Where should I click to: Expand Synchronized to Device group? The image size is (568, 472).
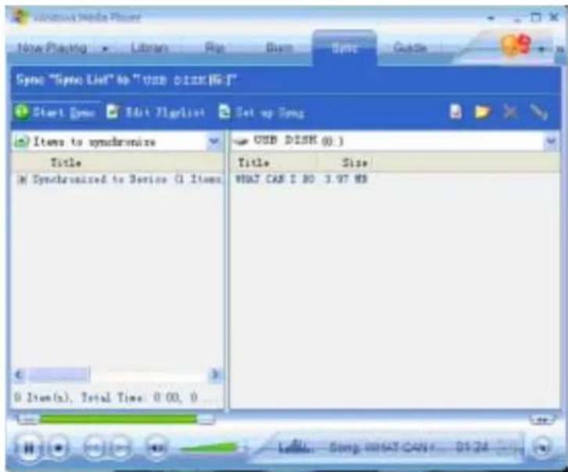pos(22,179)
